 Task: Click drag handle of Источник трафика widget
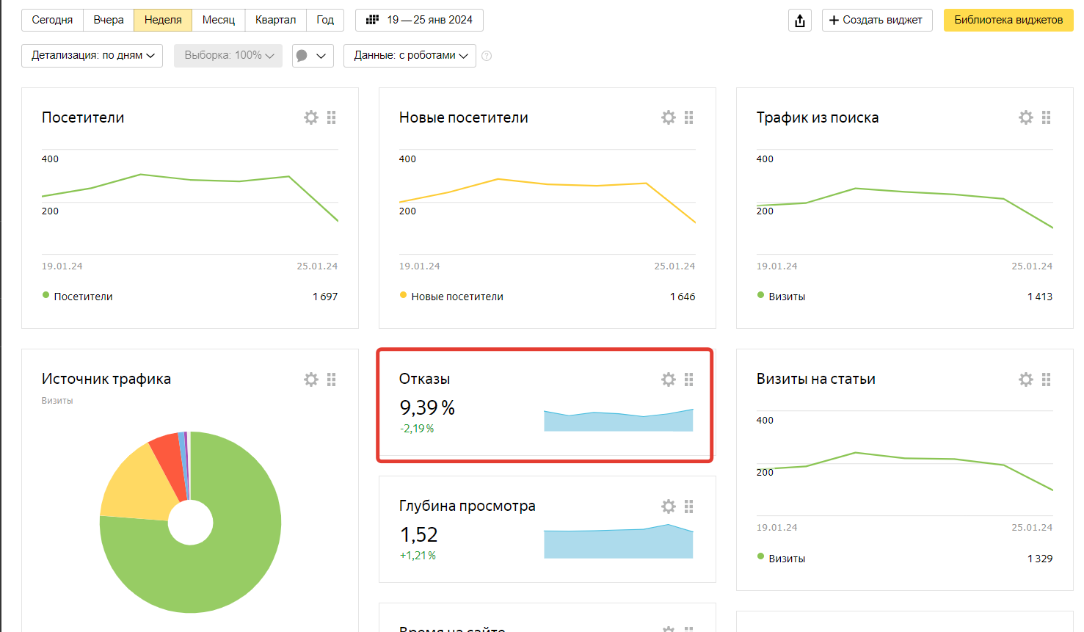pyautogui.click(x=332, y=379)
